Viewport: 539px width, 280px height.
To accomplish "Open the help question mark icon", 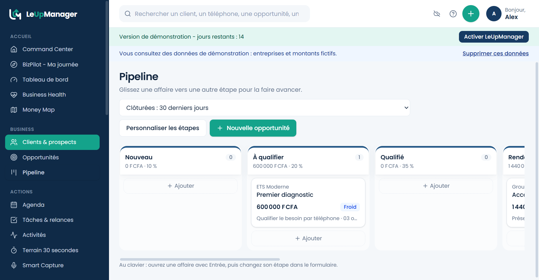I will pos(453,14).
